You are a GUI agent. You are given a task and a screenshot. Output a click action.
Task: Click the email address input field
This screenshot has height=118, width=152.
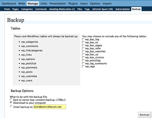[x=50, y=107]
